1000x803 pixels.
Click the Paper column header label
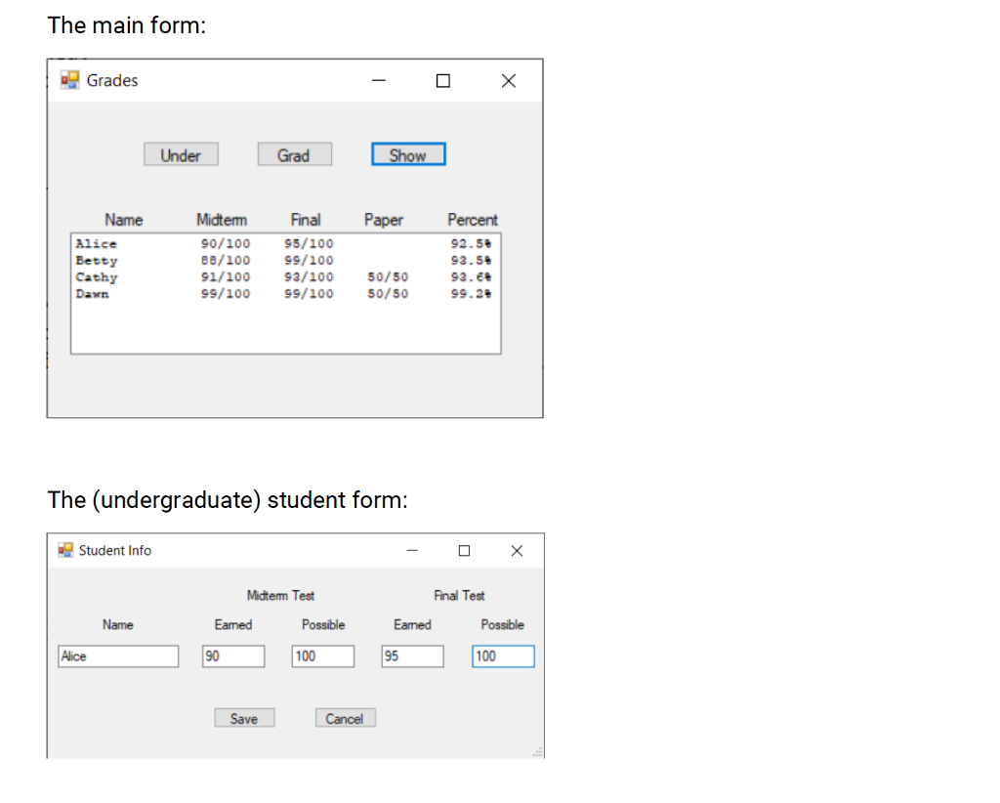tap(383, 220)
